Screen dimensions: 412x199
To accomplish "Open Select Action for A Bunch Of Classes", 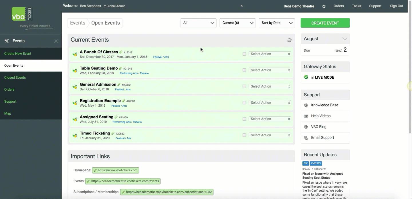I will coord(270,54).
